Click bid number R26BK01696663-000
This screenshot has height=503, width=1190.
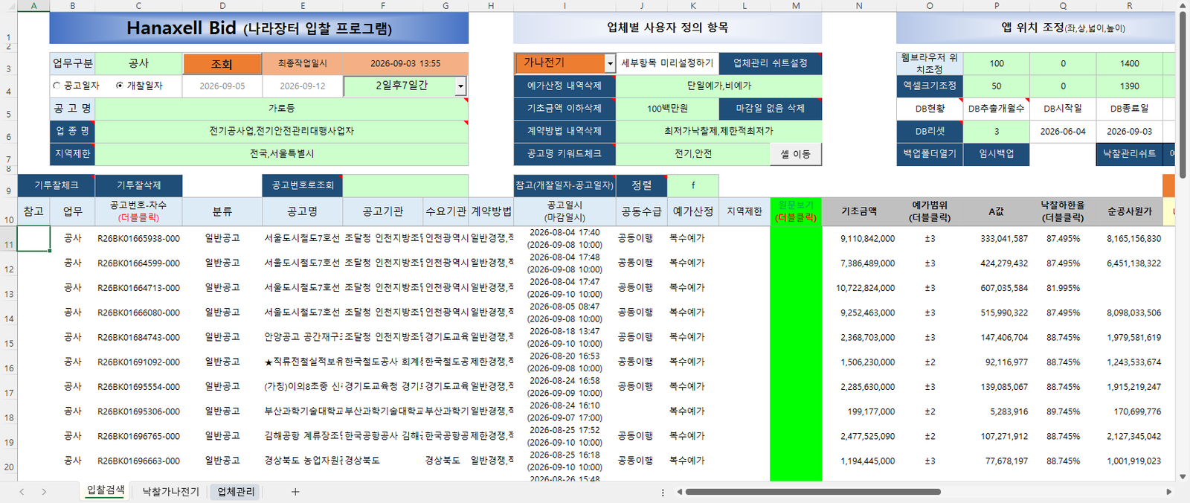click(x=138, y=461)
